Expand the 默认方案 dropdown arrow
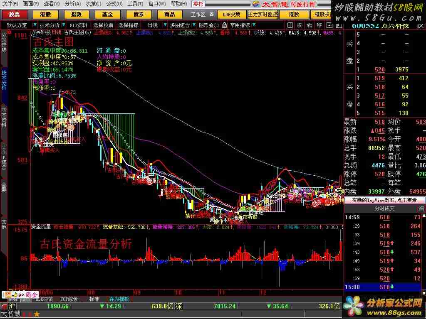Image resolution: width=426 pixels, height=319 pixels. click(35, 25)
